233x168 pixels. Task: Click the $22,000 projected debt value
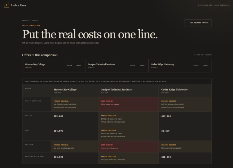pyautogui.click(x=166, y=157)
